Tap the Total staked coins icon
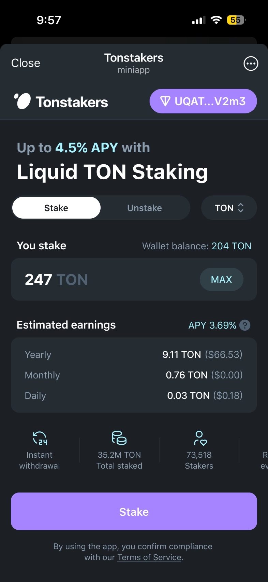The height and width of the screenshot is (582, 268). (119, 438)
